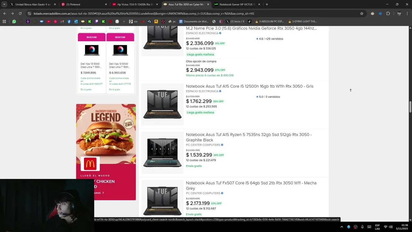Close the Asus Tuf Rtx 3050 tab
Viewport: 412px width, 232px height.
click(x=208, y=5)
